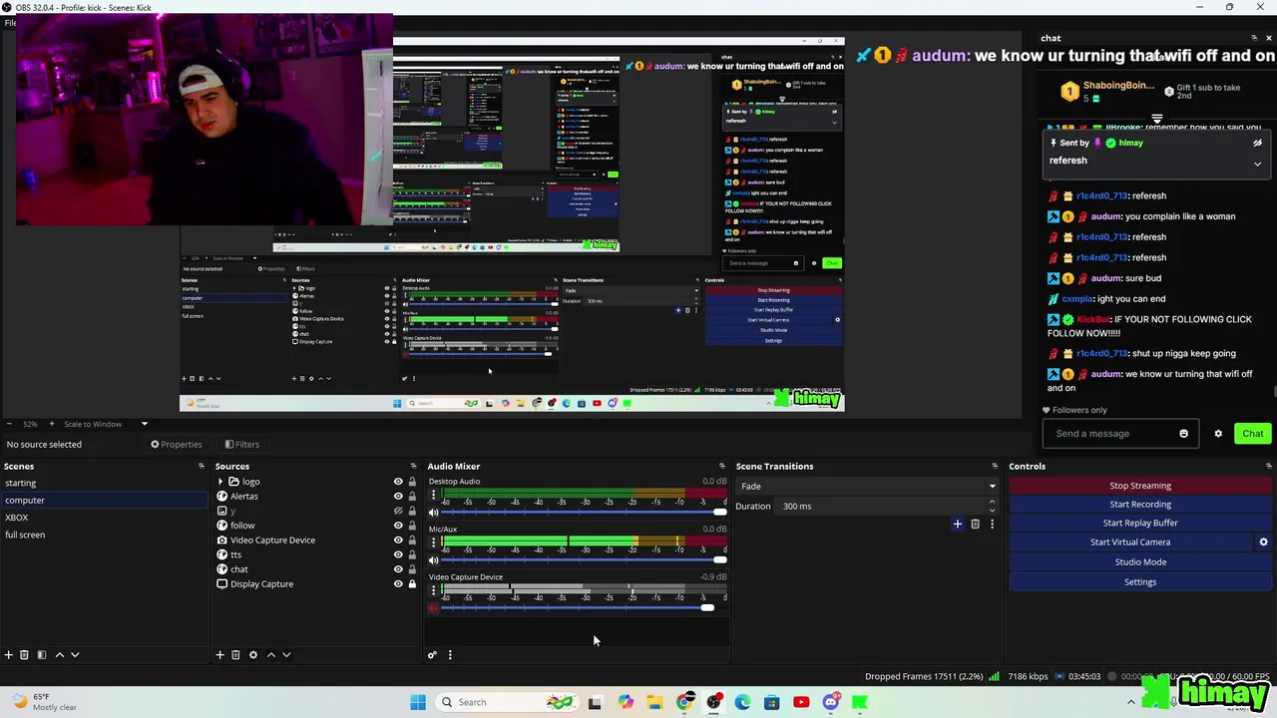Unlock the Display Capture source

412,584
